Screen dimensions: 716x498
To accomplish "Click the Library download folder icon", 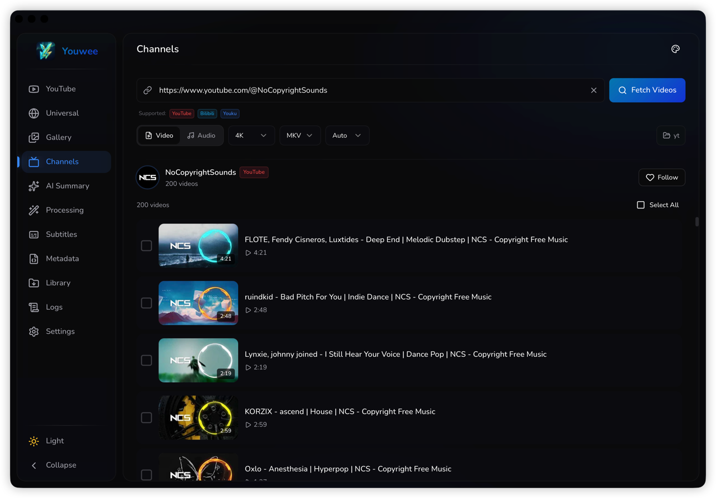I will (34, 283).
